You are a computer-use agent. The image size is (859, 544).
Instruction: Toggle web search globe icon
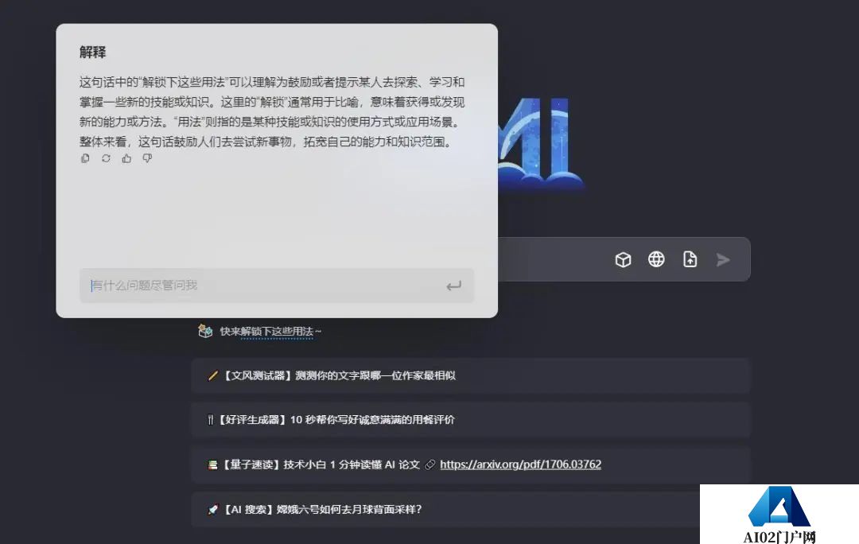pos(656,259)
